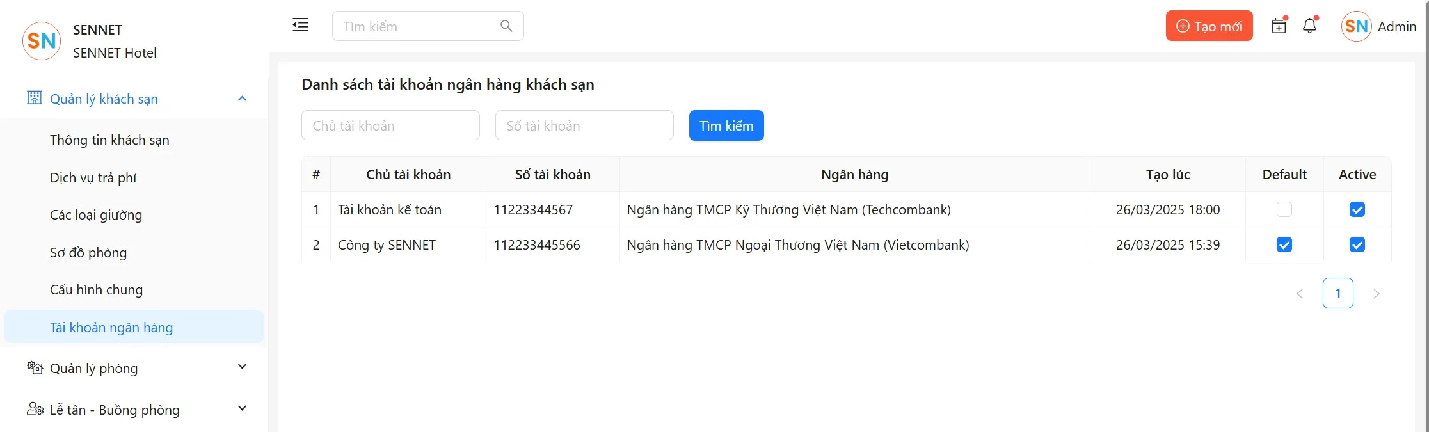The image size is (1429, 432).
Task: Expand the Quản lý phòng menu chevron
Action: (x=242, y=367)
